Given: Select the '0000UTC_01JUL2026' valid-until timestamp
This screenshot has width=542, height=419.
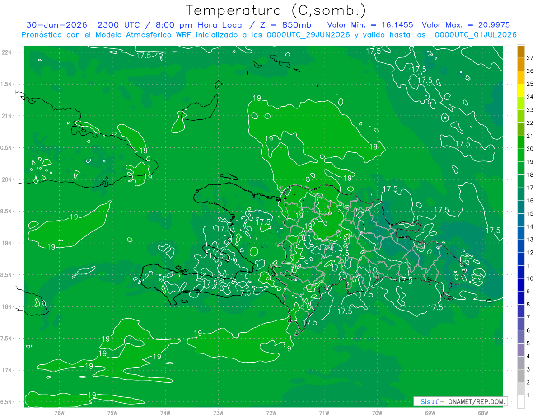Looking at the screenshot, I should 476,34.
